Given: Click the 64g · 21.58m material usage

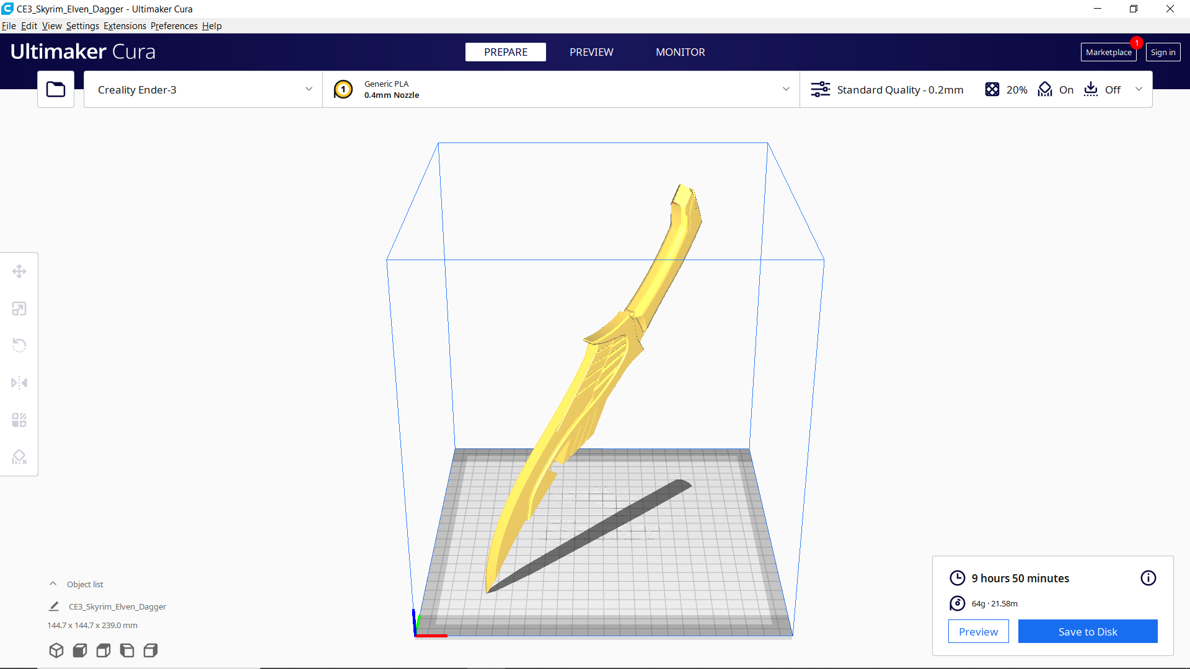Looking at the screenshot, I should coord(994,603).
